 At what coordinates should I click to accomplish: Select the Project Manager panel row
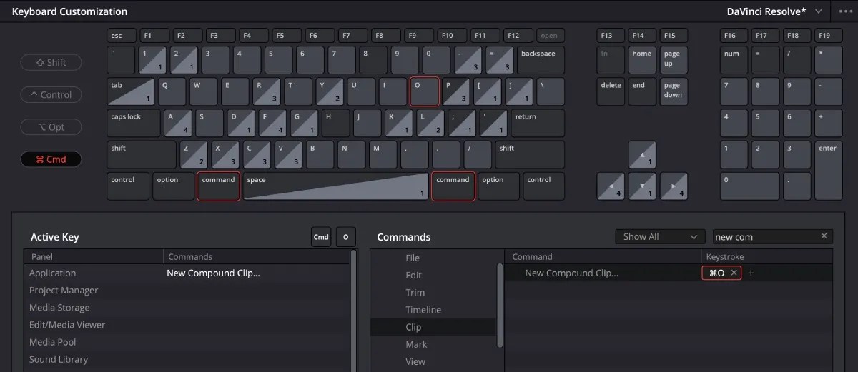tap(186, 290)
